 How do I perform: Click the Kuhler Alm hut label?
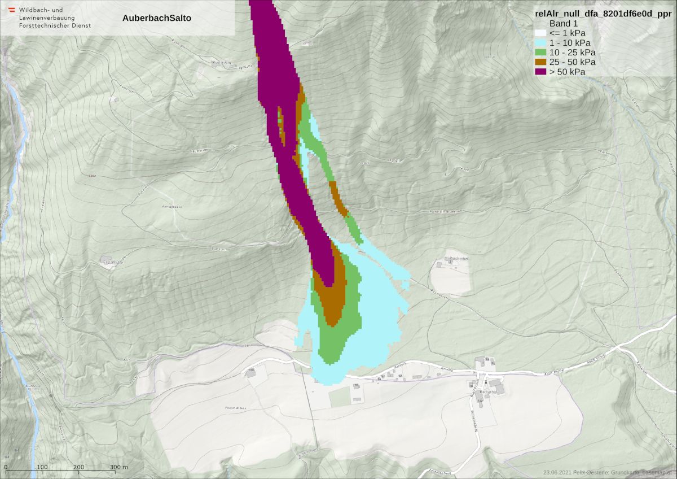point(221,62)
